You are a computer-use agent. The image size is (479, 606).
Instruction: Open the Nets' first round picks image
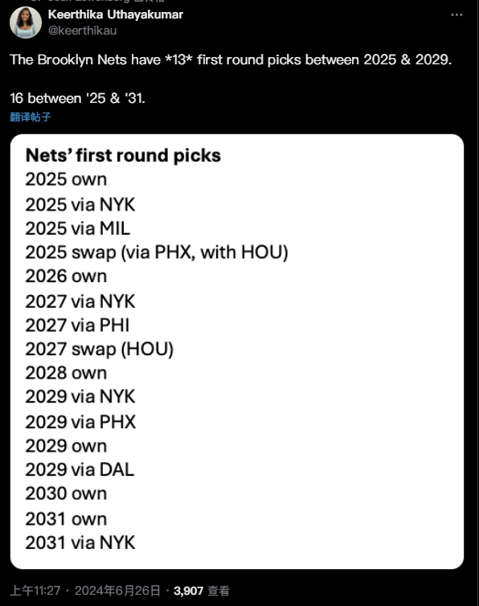pos(237,351)
